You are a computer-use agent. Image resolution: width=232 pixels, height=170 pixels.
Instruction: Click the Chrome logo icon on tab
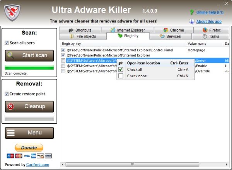[166, 30]
